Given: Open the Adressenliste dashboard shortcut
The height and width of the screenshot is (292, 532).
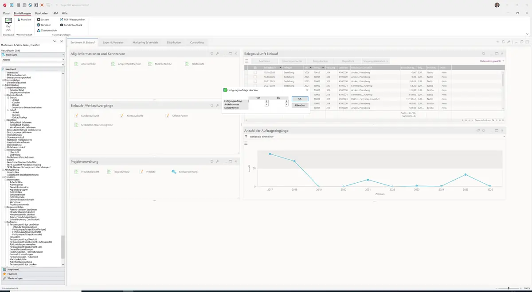Looking at the screenshot, I should pyautogui.click(x=86, y=64).
